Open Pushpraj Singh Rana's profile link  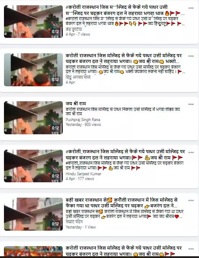point(83,120)
